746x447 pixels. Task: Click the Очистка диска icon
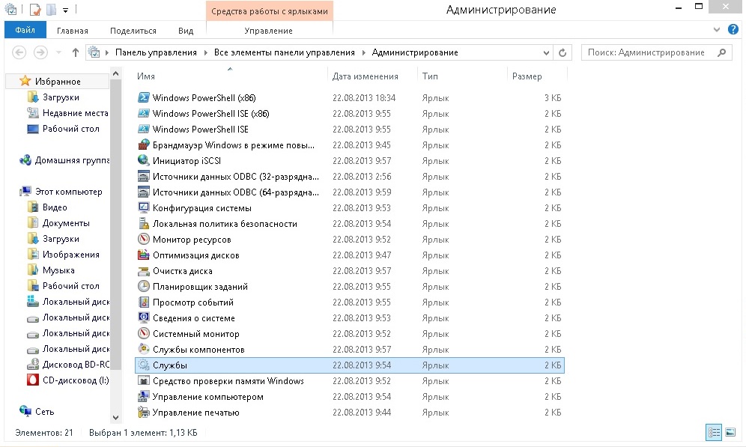(143, 270)
